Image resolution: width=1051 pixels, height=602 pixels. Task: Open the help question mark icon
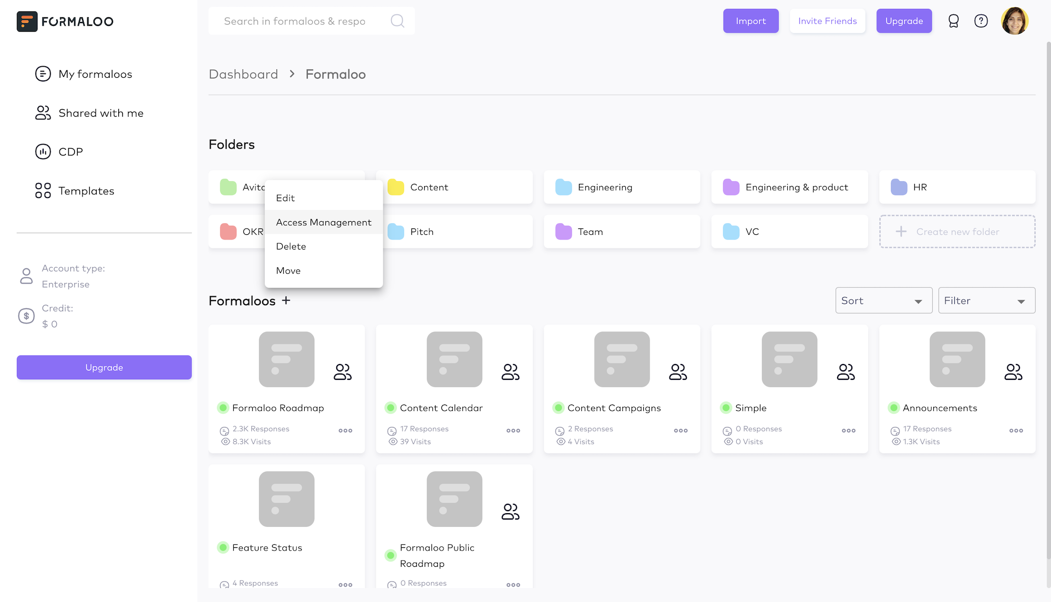pos(981,21)
